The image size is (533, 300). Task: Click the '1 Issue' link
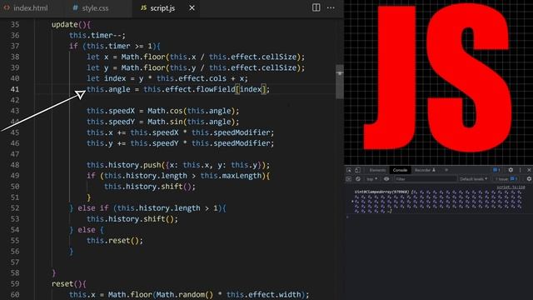(506, 179)
